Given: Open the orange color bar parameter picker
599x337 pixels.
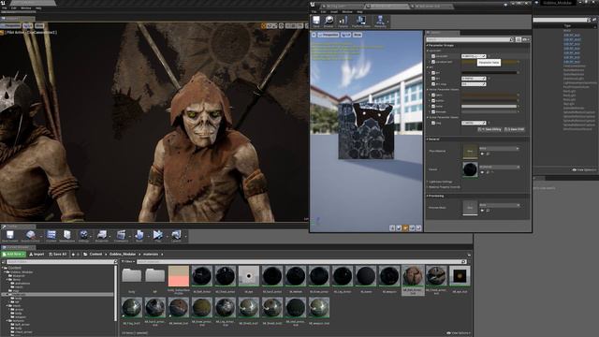Looking at the screenshot, I should tap(489, 62).
